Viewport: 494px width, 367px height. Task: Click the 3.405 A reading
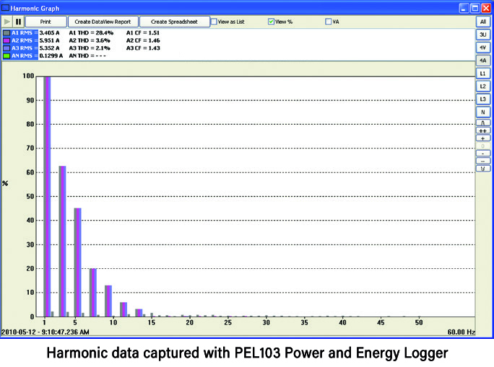pos(49,33)
